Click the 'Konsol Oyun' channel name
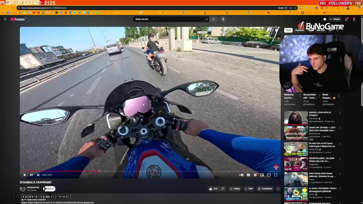Image resolution: width=363 pixels, height=204 pixels. tap(314, 150)
